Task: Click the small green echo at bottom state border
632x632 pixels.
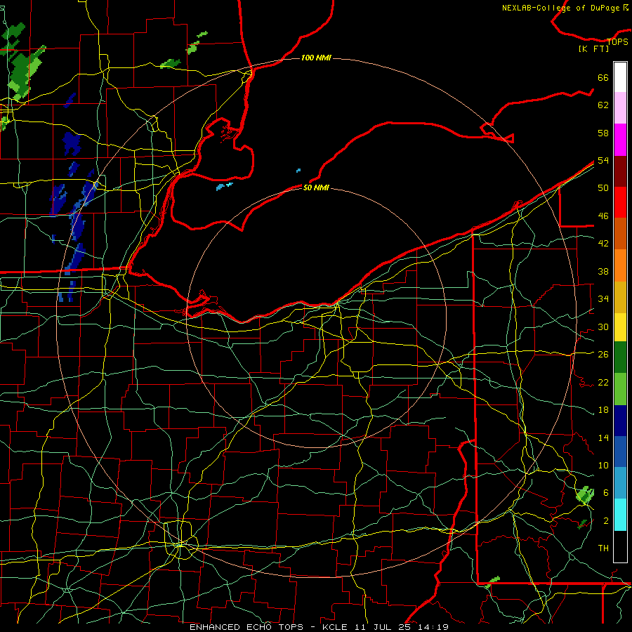Action: (x=493, y=581)
